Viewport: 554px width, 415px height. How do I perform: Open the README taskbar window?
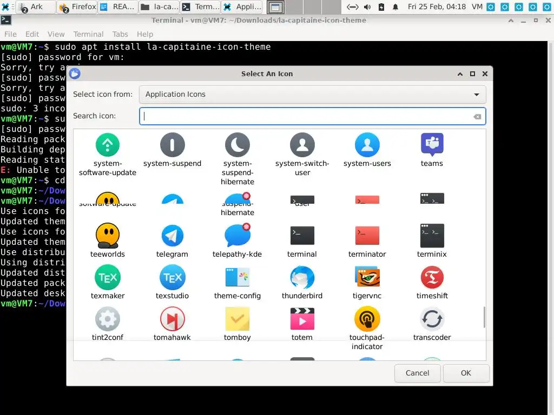[118, 6]
